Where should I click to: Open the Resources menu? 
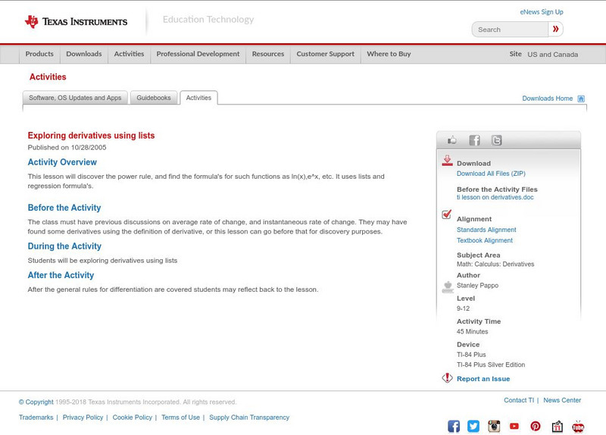(268, 54)
